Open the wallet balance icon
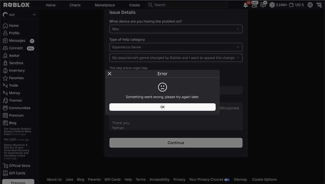This screenshot has height=184, width=325. click(291, 5)
